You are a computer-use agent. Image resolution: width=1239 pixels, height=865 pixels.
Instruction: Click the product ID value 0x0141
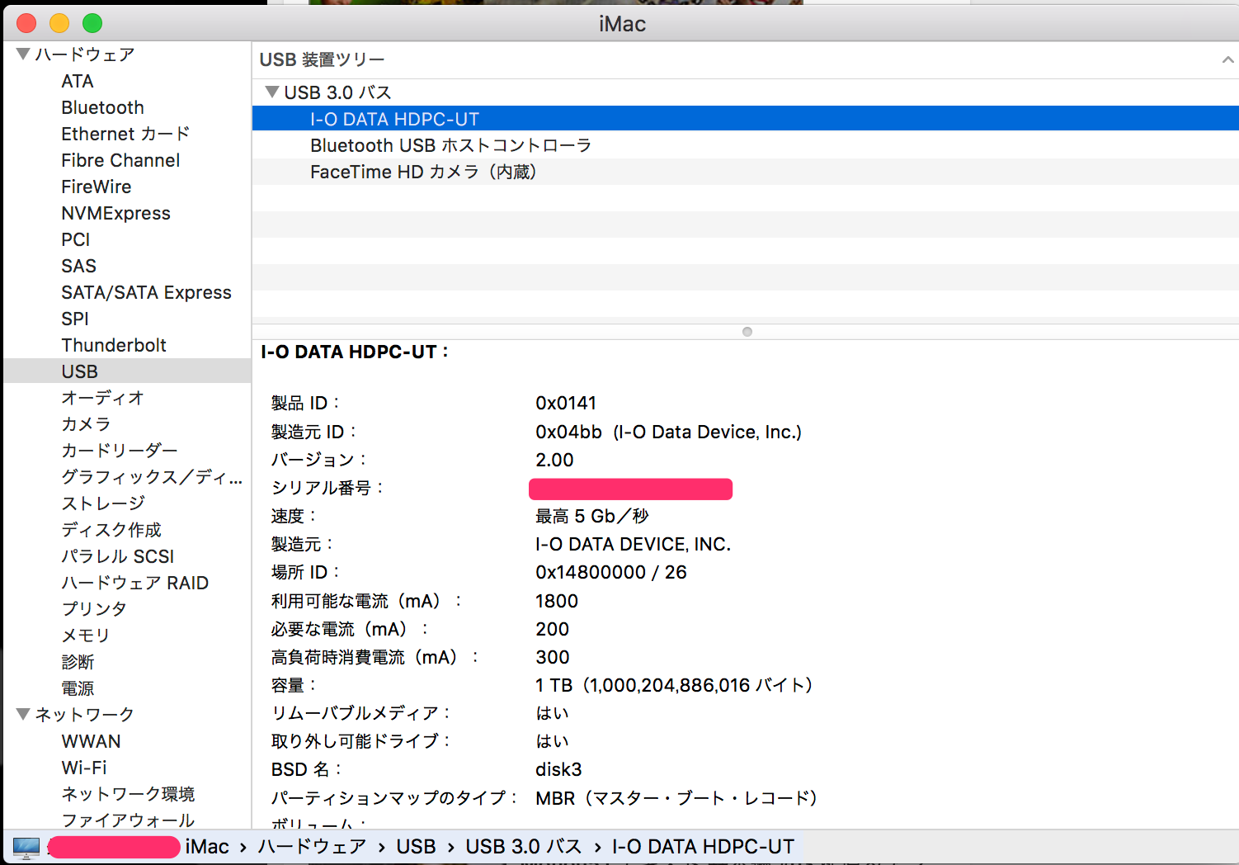[x=566, y=403]
